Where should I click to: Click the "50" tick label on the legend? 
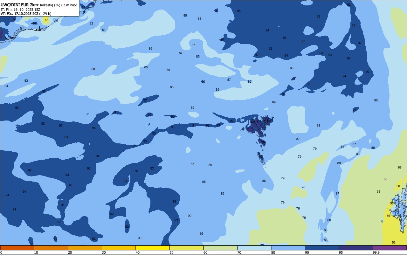171,252
